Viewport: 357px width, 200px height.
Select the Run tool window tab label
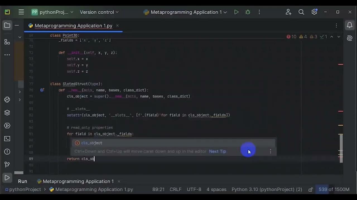(23, 181)
